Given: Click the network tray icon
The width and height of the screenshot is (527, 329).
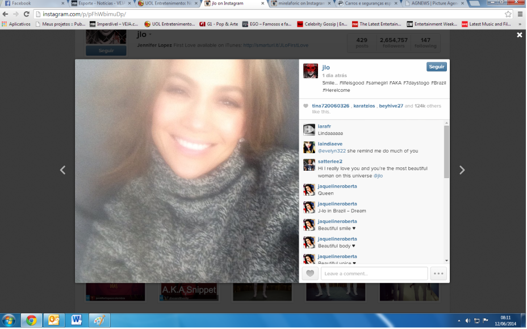Looking at the screenshot, I should (x=476, y=320).
